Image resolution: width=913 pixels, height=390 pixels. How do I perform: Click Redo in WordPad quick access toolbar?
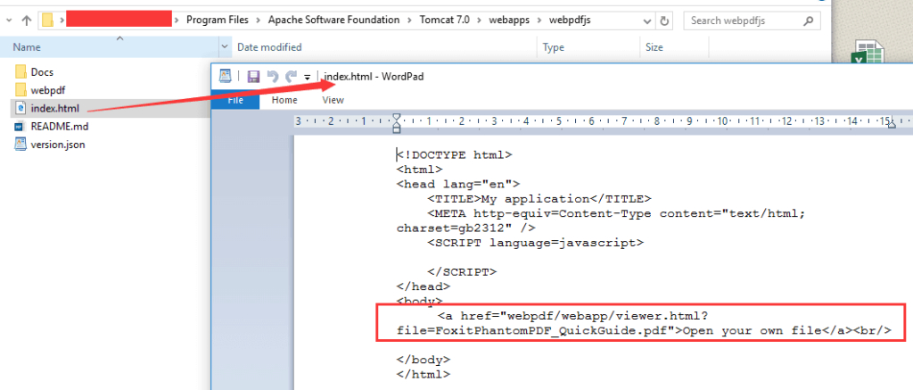point(291,77)
